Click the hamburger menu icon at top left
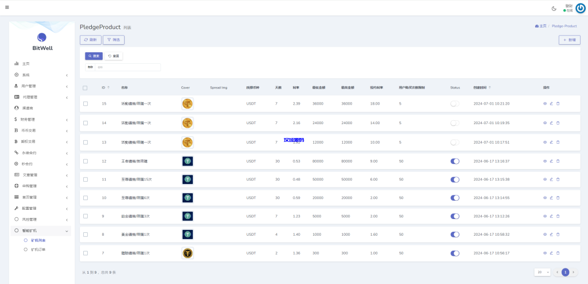This screenshot has height=284, width=588. click(x=7, y=8)
